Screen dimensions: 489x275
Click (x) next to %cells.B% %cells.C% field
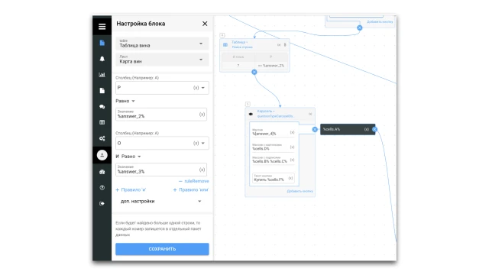point(292,160)
